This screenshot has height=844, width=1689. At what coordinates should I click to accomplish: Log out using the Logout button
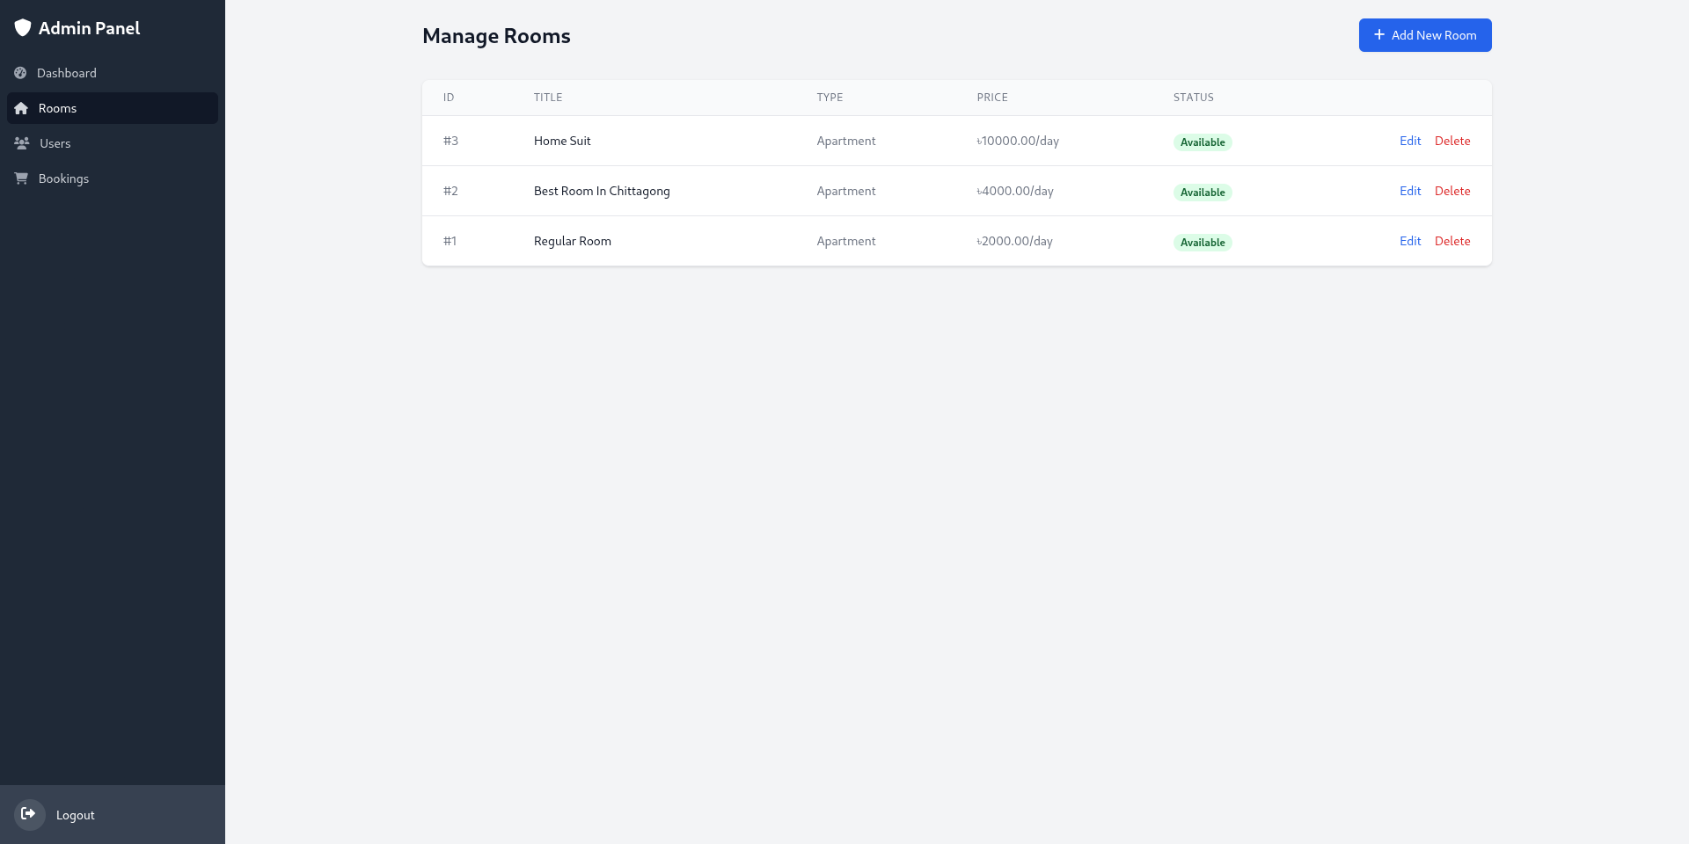coord(75,814)
